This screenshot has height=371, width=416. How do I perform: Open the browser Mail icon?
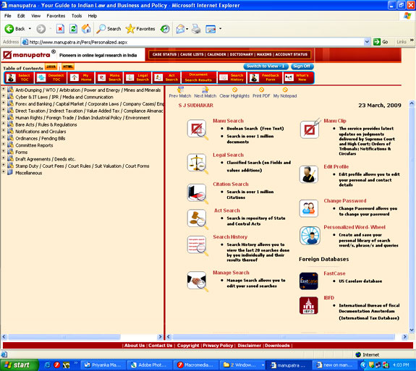pyautogui.click(x=180, y=29)
